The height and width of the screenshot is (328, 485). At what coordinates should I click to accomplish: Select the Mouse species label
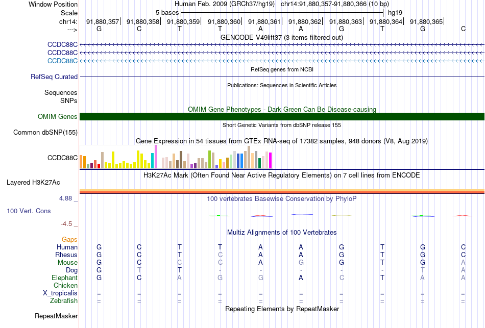(67, 263)
